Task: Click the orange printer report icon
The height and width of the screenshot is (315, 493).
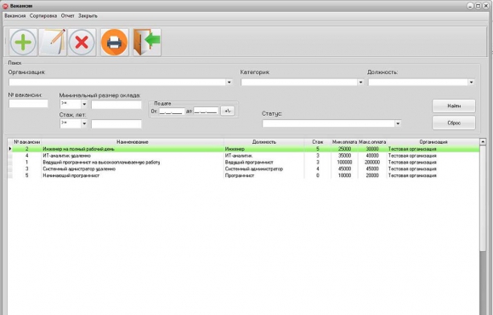Action: tap(115, 43)
